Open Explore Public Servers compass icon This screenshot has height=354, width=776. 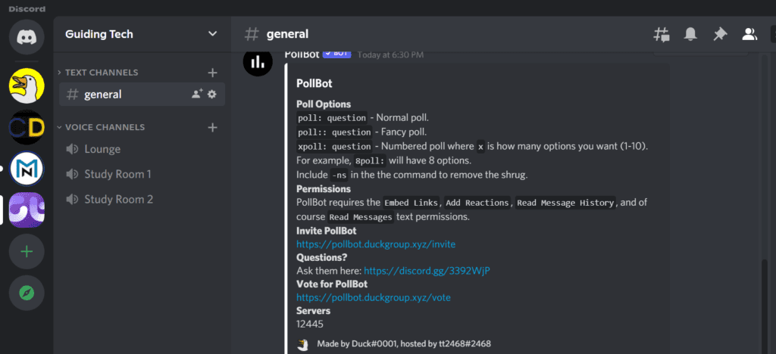point(27,293)
